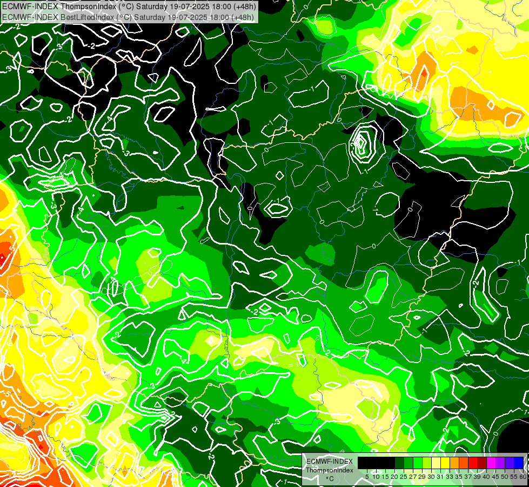The image size is (529, 487).
Task: Select the dark green 20-25 legend swatch
Action: (399, 463)
